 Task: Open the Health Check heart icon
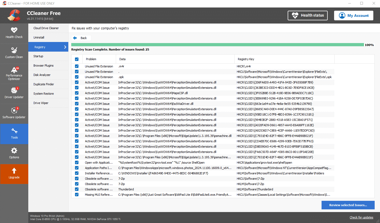[14, 30]
